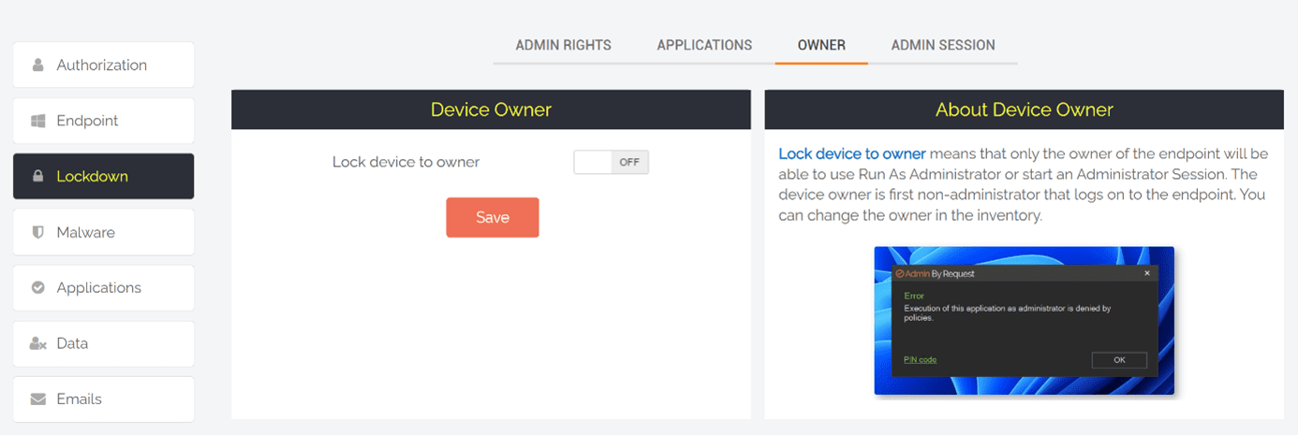Click the Emails envelope icon

pyautogui.click(x=38, y=399)
